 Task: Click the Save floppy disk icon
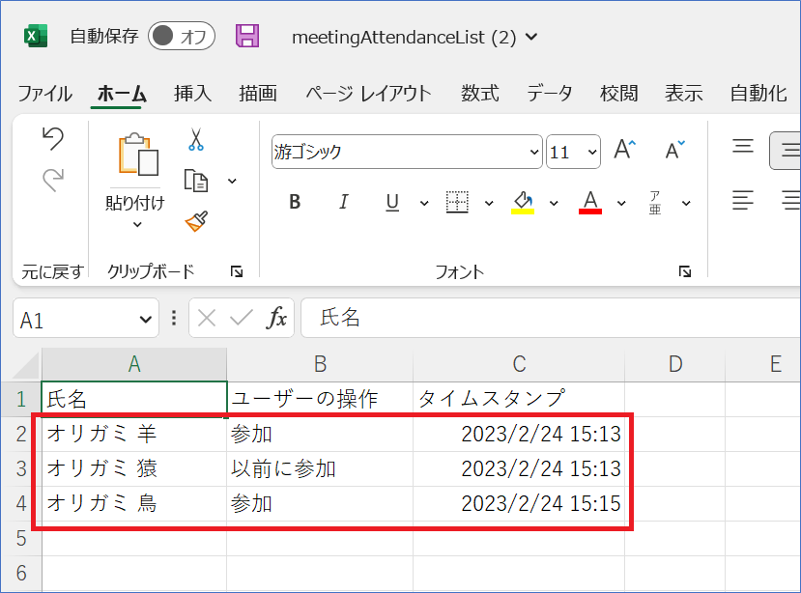[x=248, y=37]
